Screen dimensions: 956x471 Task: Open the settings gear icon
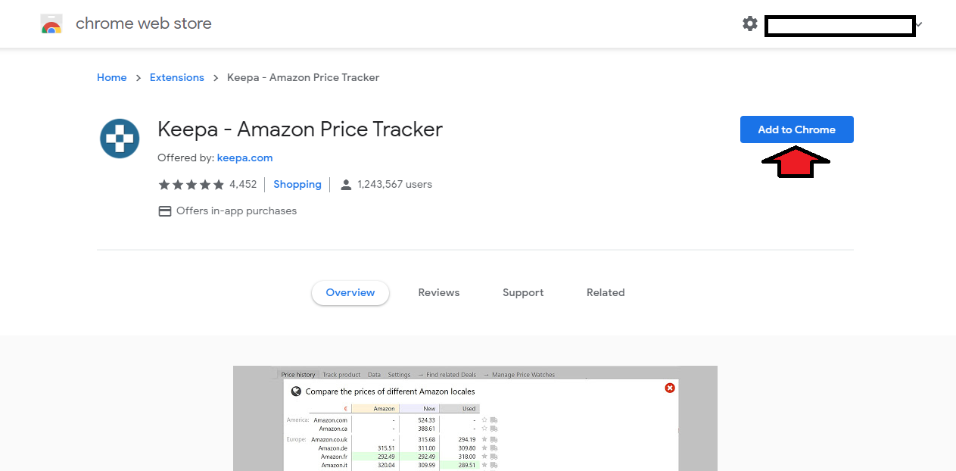click(749, 23)
